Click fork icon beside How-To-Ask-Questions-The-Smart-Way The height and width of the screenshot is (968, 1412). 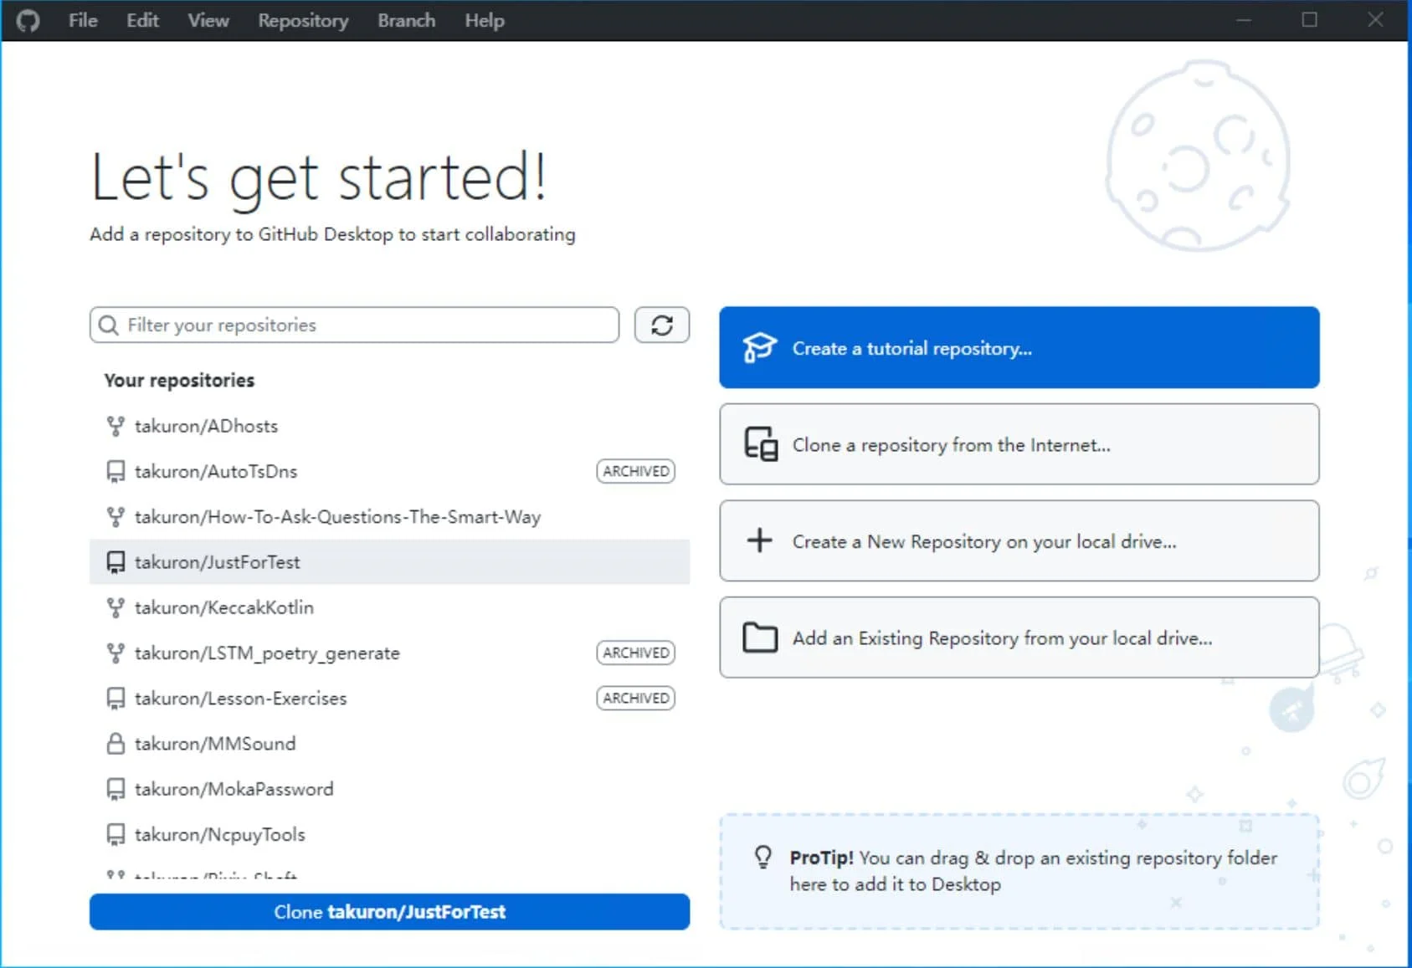(116, 517)
